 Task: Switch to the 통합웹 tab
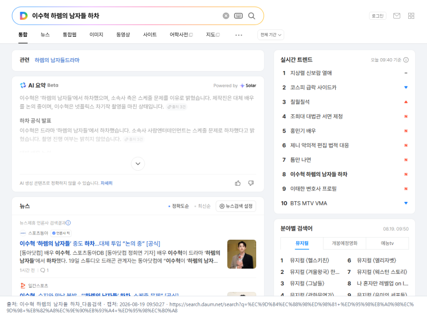tap(69, 35)
